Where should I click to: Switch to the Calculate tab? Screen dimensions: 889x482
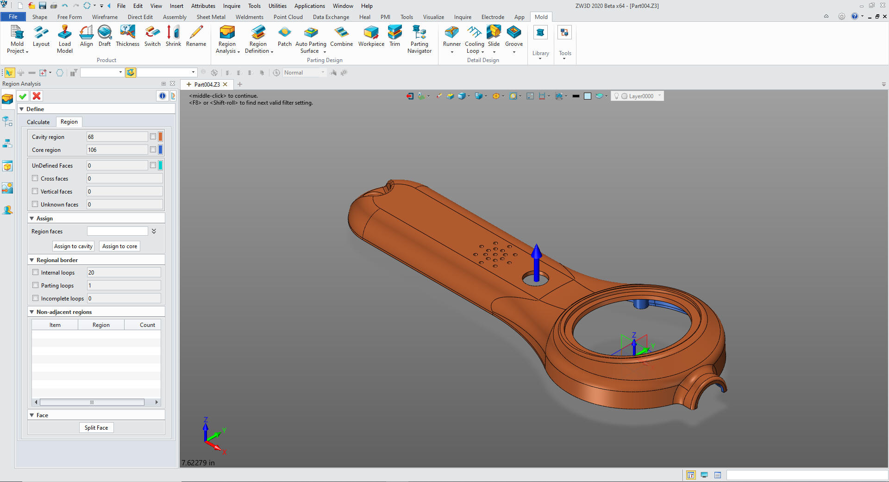(x=38, y=122)
